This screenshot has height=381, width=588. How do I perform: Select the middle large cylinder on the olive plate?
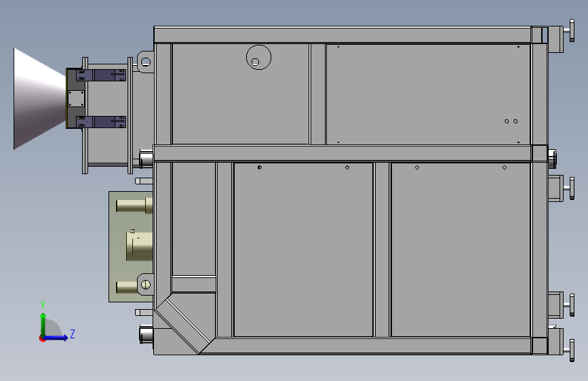(139, 246)
